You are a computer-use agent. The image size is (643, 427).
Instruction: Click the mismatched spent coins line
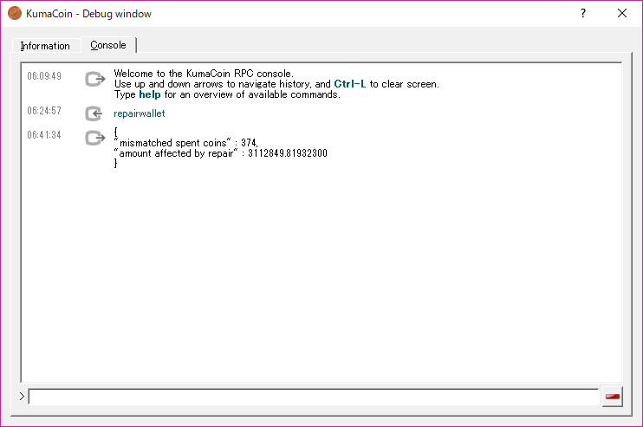pos(185,143)
